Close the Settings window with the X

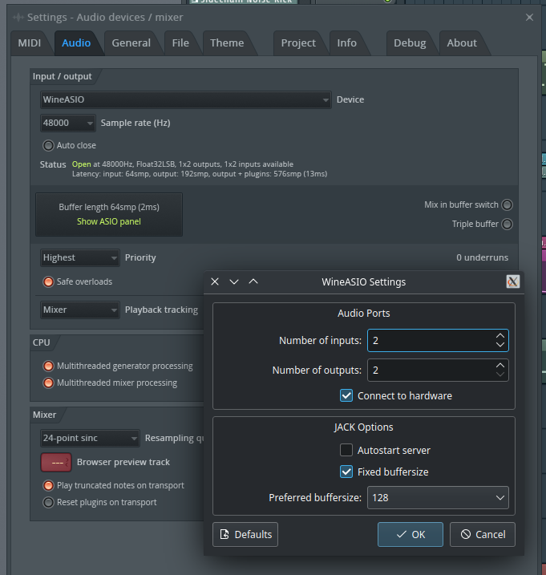tap(529, 17)
